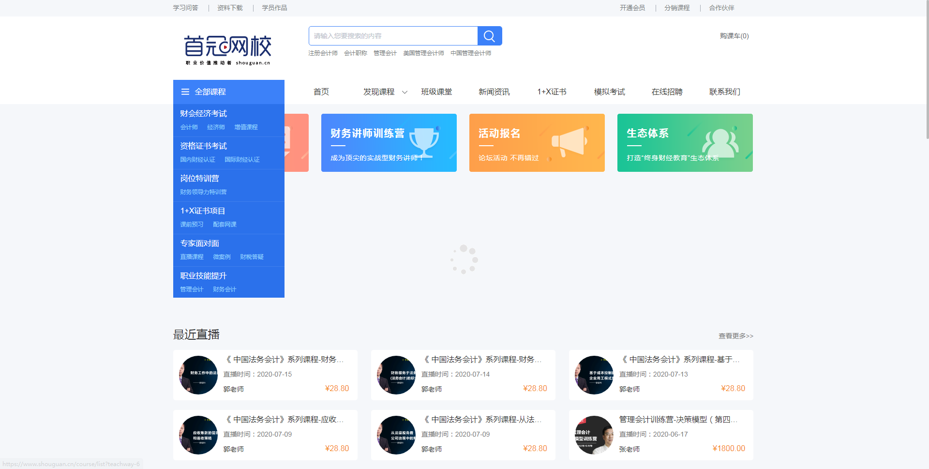Click 会计职称 search suggestion
Screen dimensions: 929x469
(356, 53)
